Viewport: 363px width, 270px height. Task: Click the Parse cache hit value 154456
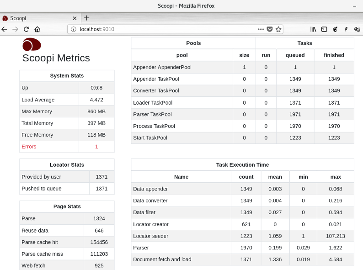click(99, 242)
